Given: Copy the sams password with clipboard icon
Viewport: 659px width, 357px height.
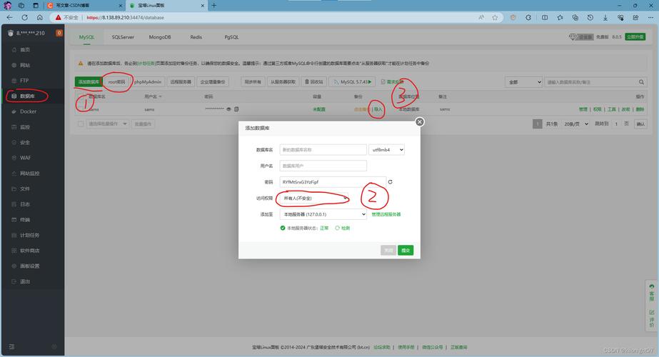Looking at the screenshot, I should pos(236,109).
